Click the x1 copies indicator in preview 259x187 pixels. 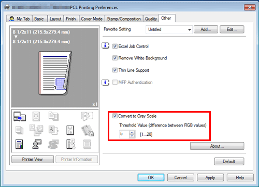click(x=95, y=104)
